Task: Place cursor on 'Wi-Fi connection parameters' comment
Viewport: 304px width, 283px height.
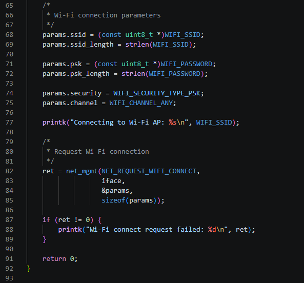Action: click(108, 15)
